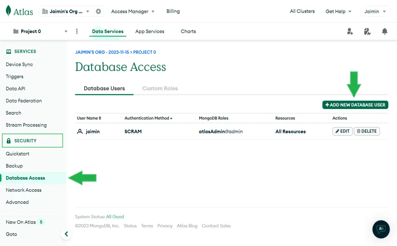Switch to the App Services tab
This screenshot has height=246, width=397.
pos(149,31)
